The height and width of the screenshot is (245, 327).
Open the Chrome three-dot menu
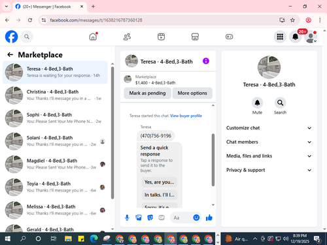click(x=320, y=20)
